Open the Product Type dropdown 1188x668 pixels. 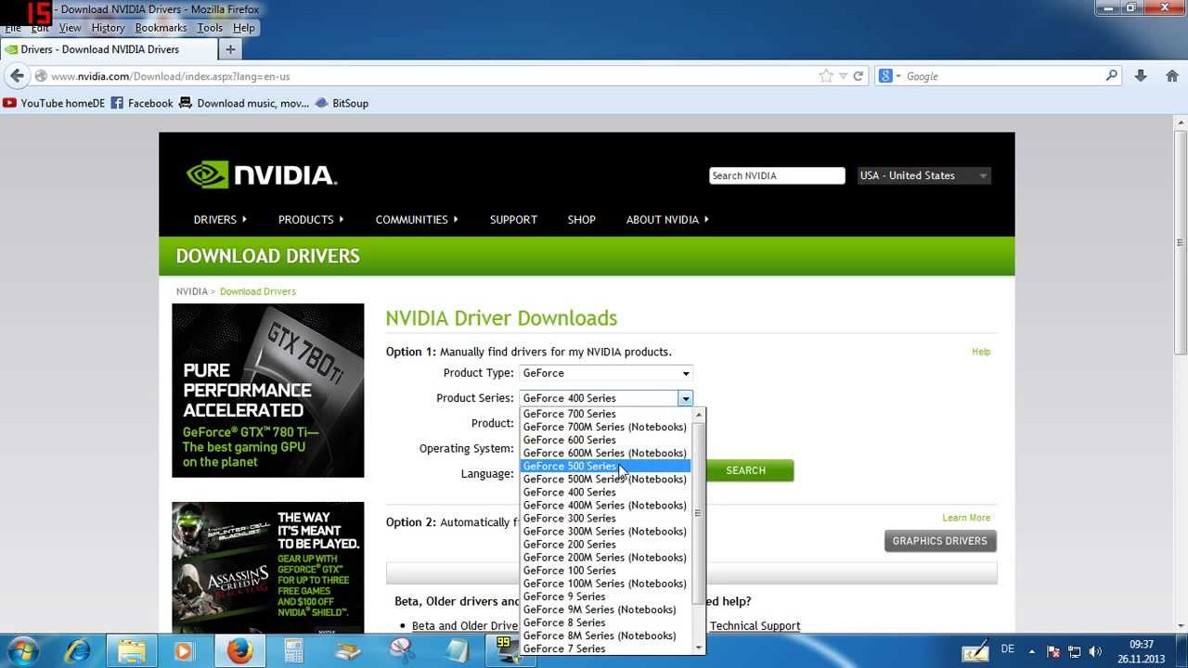click(x=605, y=373)
